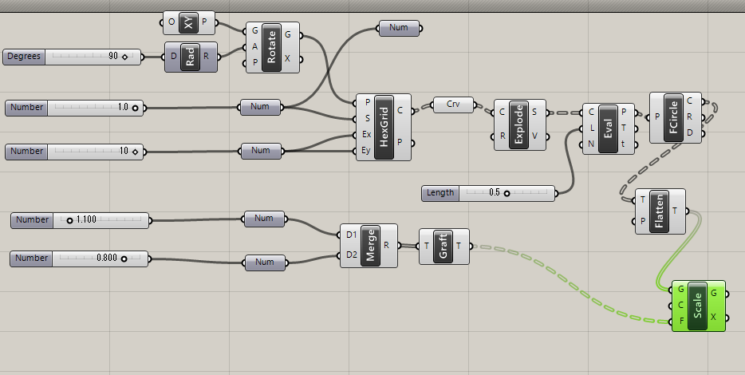745x375 pixels.
Task: Click the Number slider handle at 0.800
Action: click(124, 259)
